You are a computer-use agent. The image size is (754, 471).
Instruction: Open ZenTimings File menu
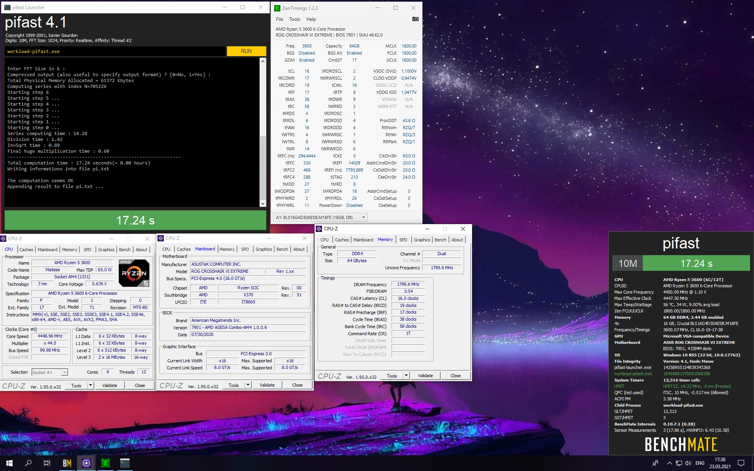point(279,19)
